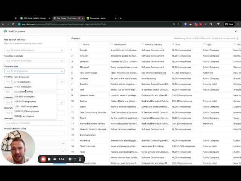Viewport: 241px width, 181px height.
Task: Open the Work profile button
Action: pos(229,24)
